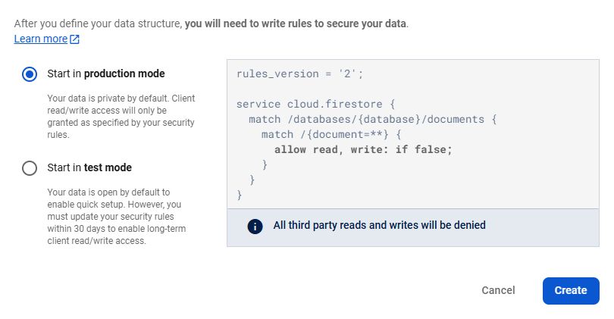Click the production mode description paragraph
614x319 pixels.
(x=121, y=117)
